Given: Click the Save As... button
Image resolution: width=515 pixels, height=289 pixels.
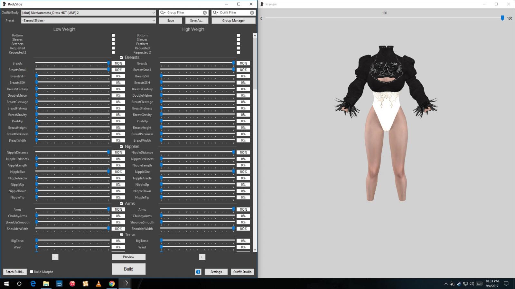Looking at the screenshot, I should (x=197, y=21).
